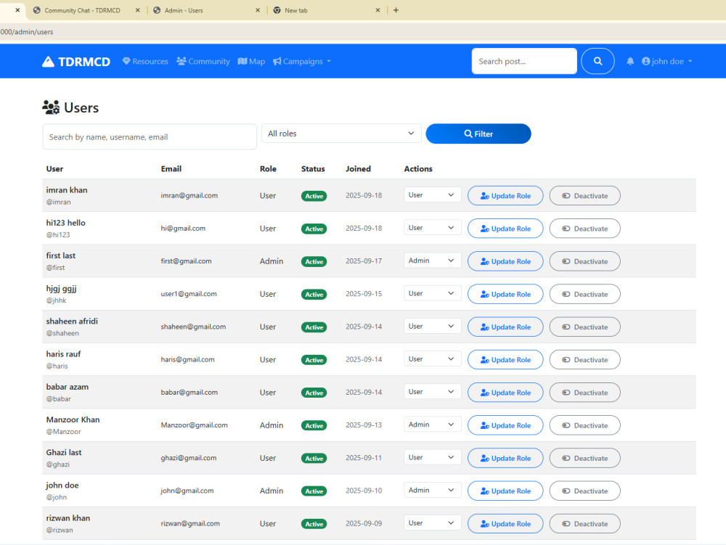
Task: Click the john doe profile avatar icon
Action: (646, 61)
